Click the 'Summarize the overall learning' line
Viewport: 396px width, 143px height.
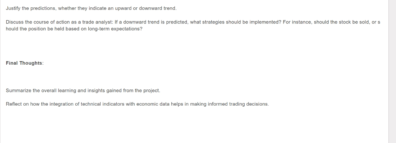click(x=83, y=91)
